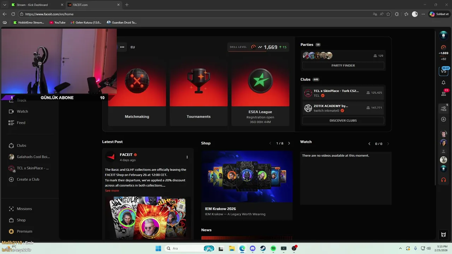Open Guardian Druid bookmark
This screenshot has height=254, width=452.
point(121,23)
